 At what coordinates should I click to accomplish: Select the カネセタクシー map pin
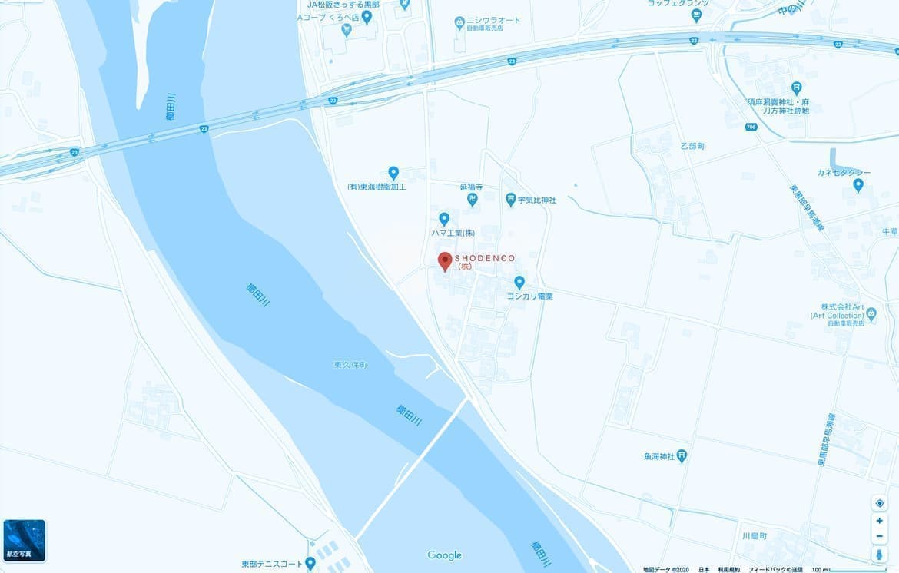coord(858,186)
